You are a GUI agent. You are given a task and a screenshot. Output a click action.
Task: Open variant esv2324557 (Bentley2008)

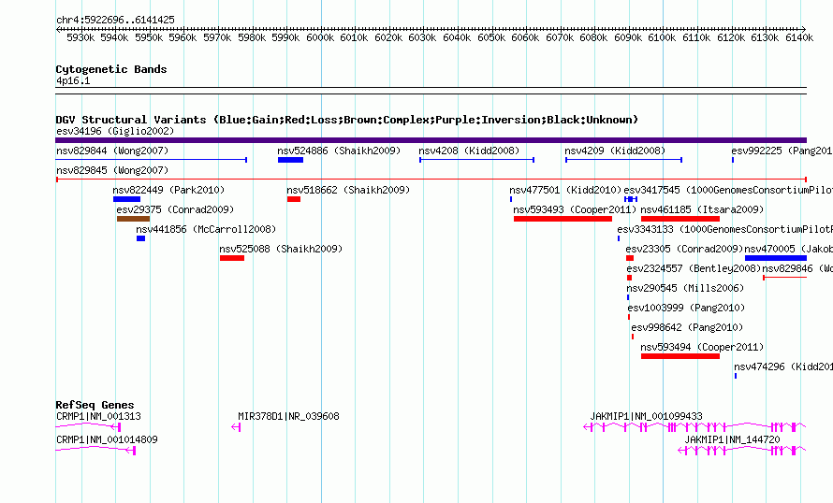694,268
